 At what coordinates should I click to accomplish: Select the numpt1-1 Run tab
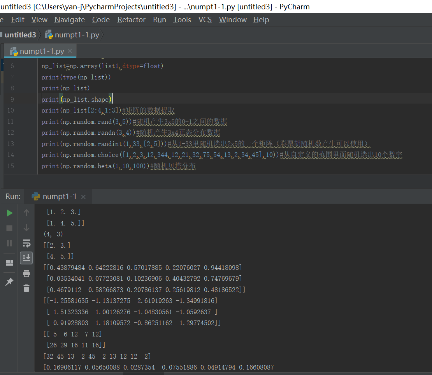[x=59, y=197]
